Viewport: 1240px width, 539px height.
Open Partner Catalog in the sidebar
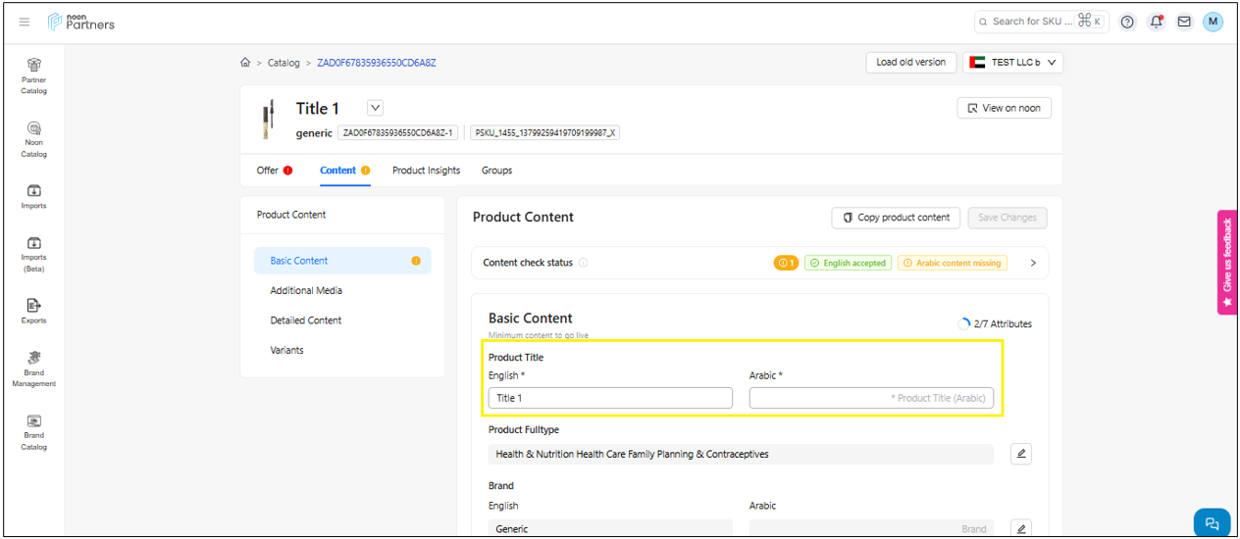tap(34, 74)
